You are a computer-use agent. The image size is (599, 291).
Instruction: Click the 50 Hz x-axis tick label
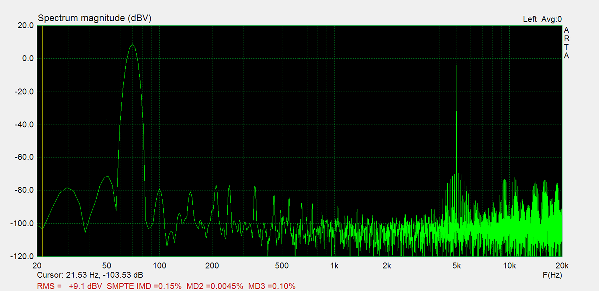107,265
